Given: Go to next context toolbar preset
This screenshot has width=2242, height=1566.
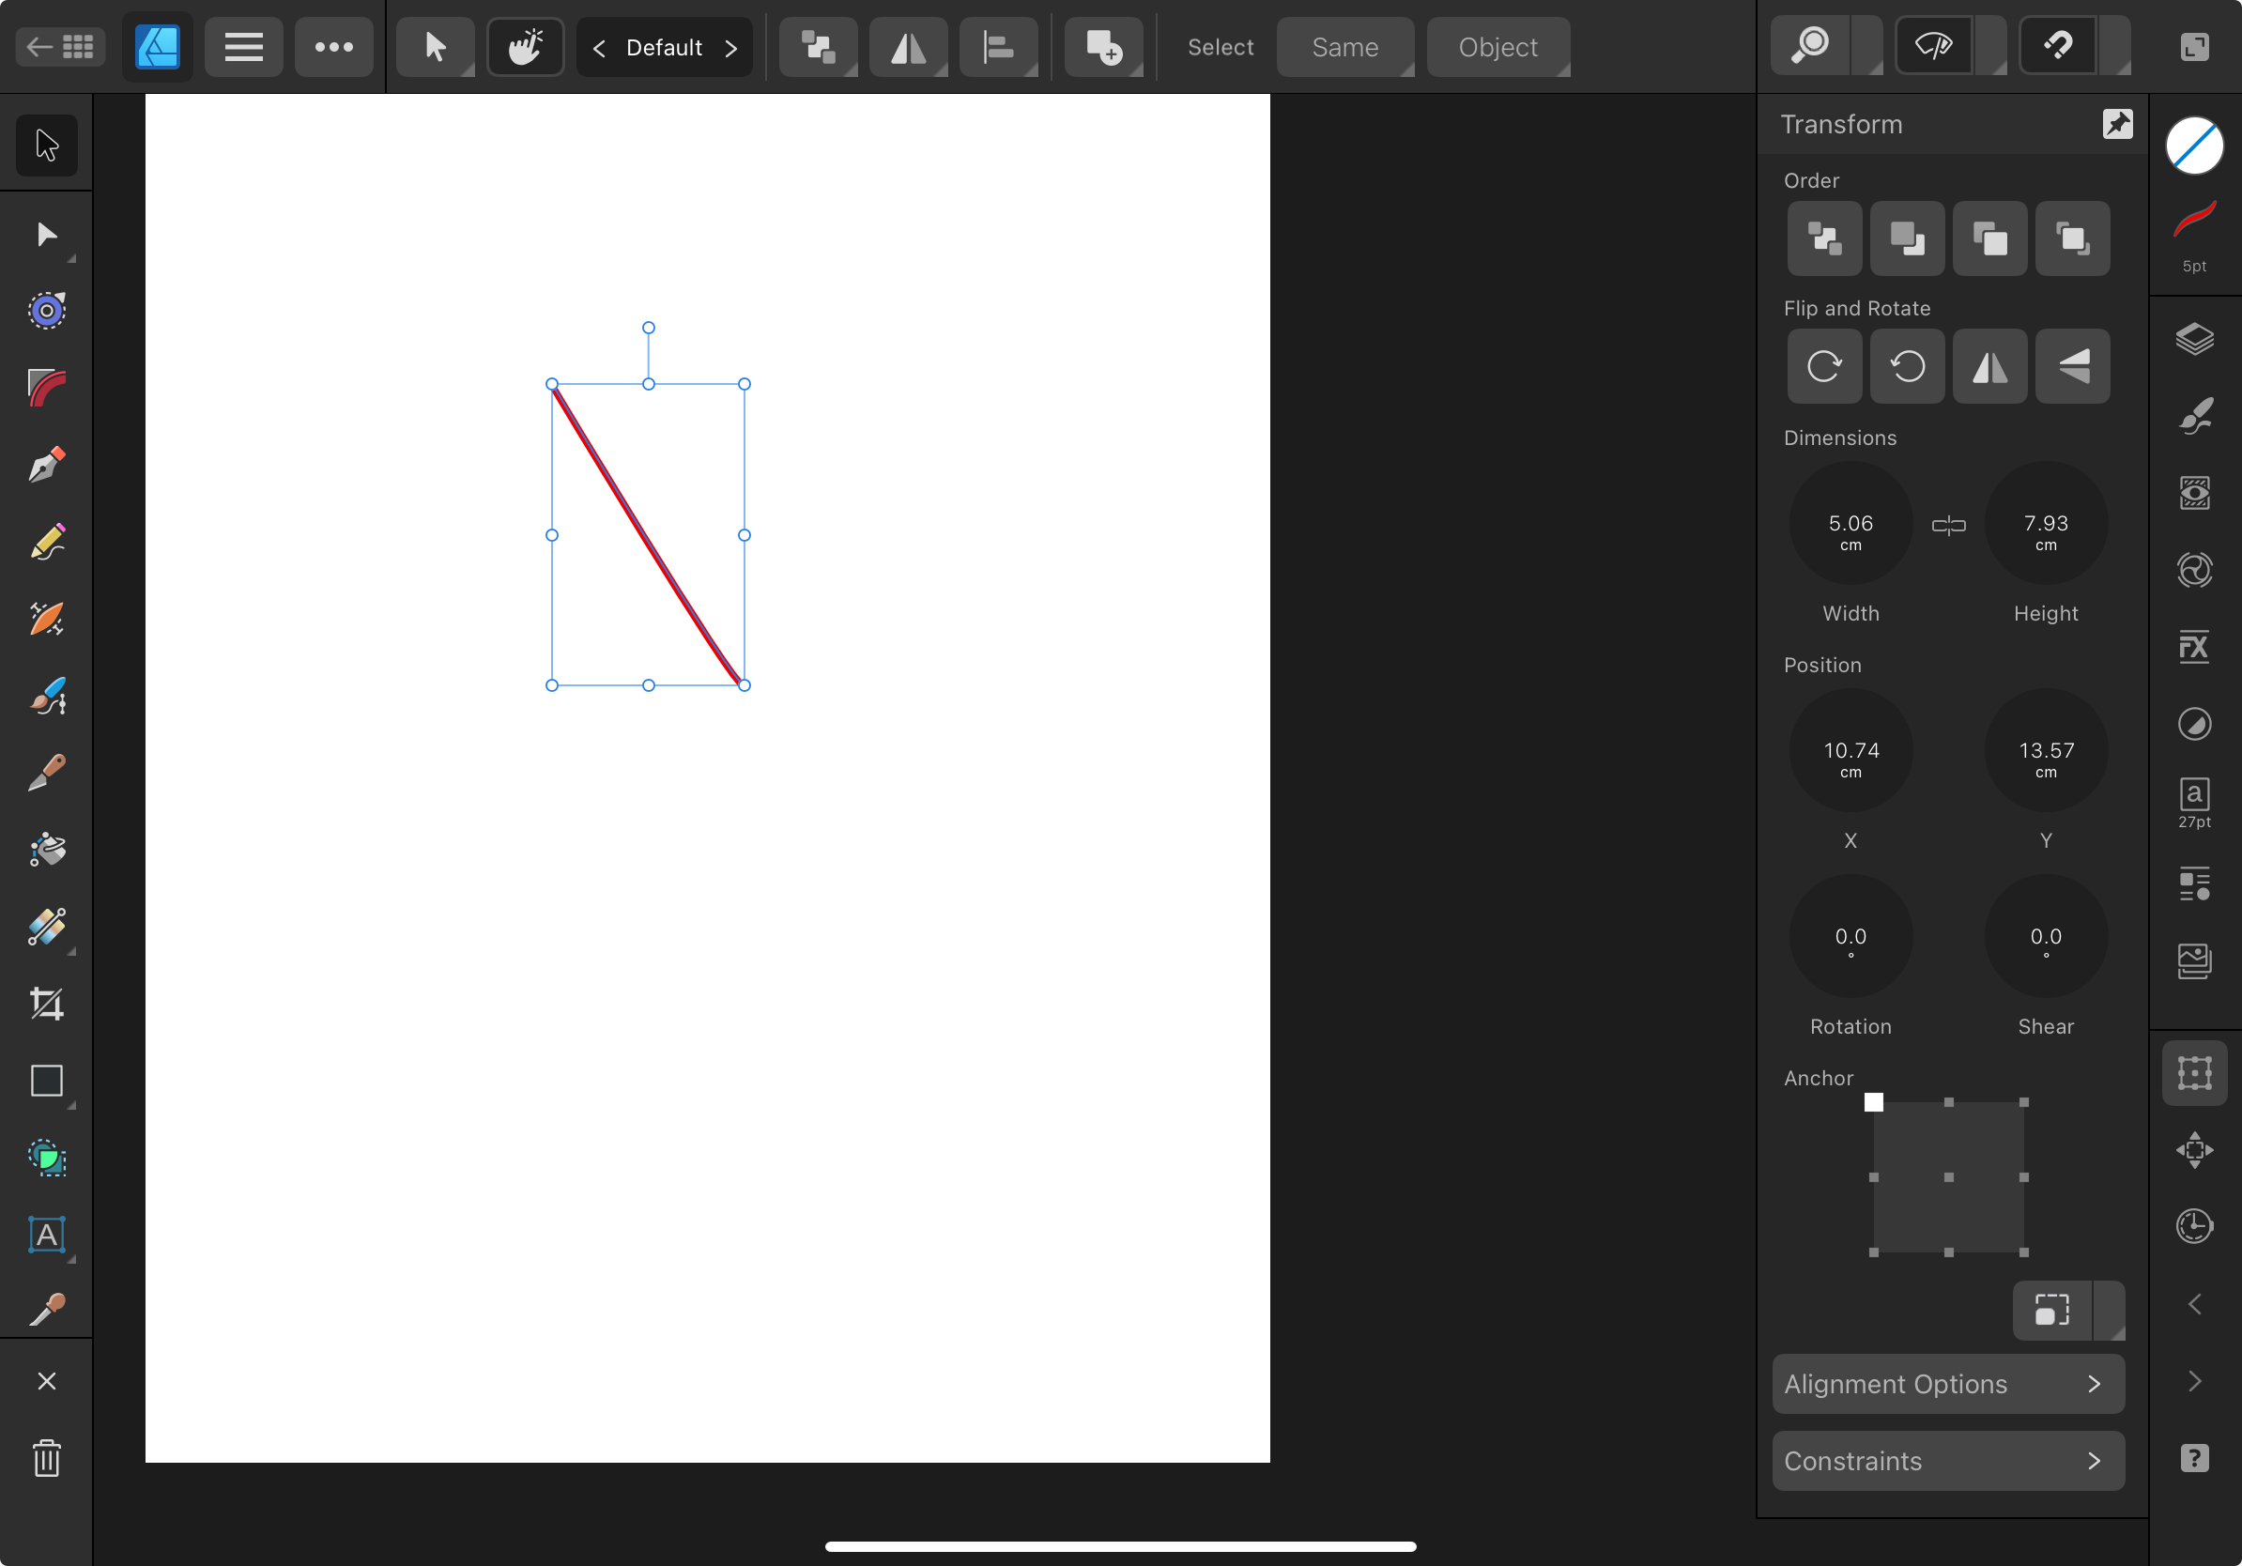Looking at the screenshot, I should pyautogui.click(x=730, y=48).
